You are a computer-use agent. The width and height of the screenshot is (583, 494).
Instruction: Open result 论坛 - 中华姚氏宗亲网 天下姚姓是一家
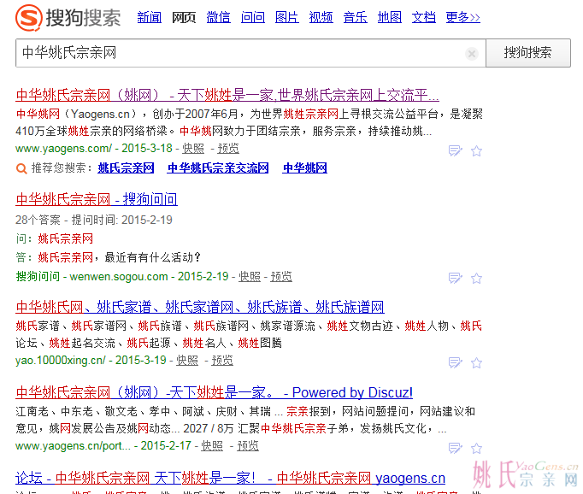[230, 479]
